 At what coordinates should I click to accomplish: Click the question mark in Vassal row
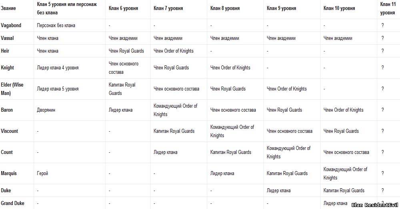coord(382,38)
